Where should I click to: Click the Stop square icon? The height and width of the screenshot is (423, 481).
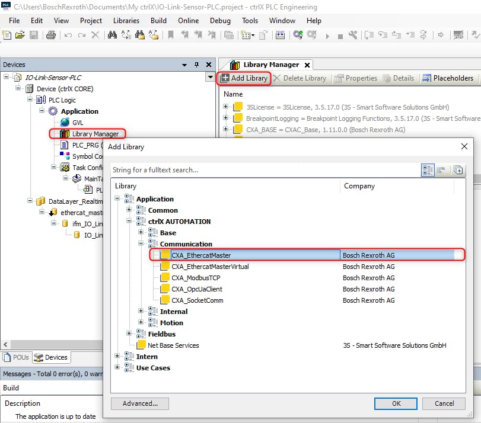tap(340, 37)
